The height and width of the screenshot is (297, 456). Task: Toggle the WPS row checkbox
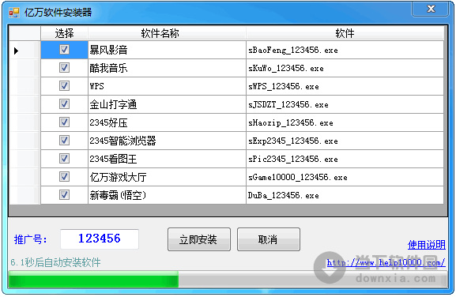tap(64, 86)
